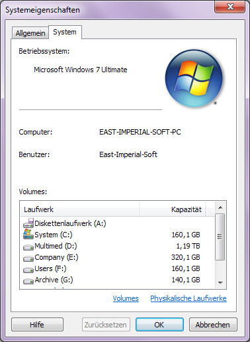Viewport: 250px width, 342px height.
Task: Click the drive icon next to Archive (G:)
Action: point(28,281)
